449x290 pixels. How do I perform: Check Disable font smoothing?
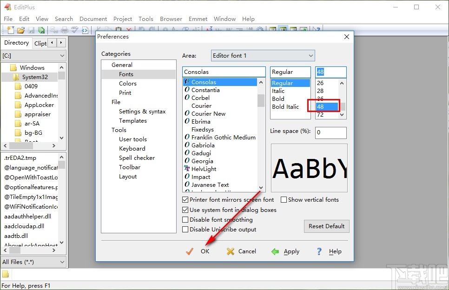[x=185, y=219]
